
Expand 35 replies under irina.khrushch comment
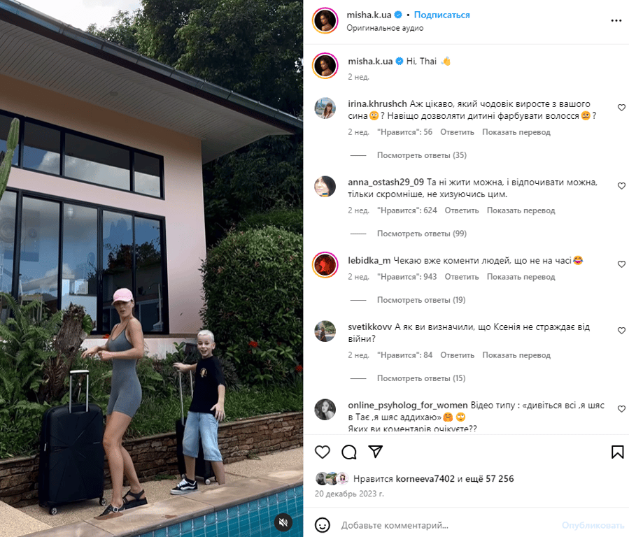[422, 155]
